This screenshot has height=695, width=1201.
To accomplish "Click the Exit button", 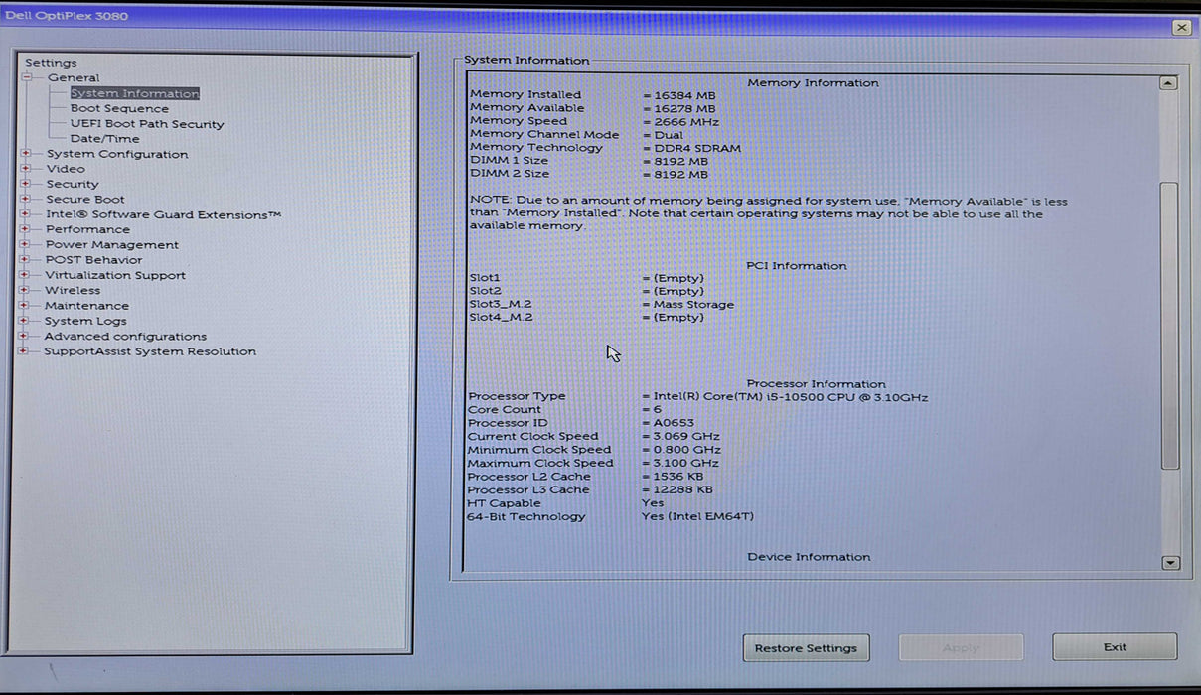I will click(x=1115, y=647).
